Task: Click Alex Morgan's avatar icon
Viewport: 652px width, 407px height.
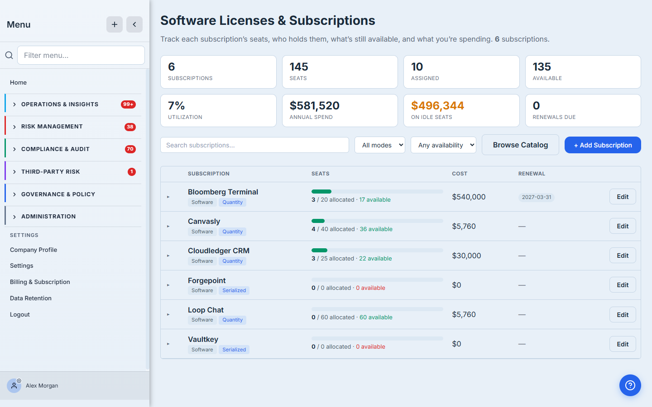Action: coord(14,386)
